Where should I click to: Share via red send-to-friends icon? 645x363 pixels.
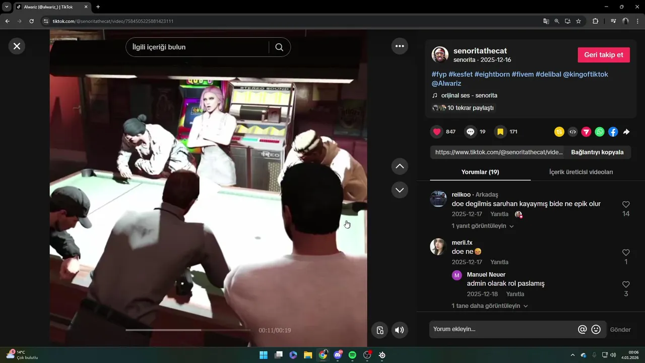[586, 132]
